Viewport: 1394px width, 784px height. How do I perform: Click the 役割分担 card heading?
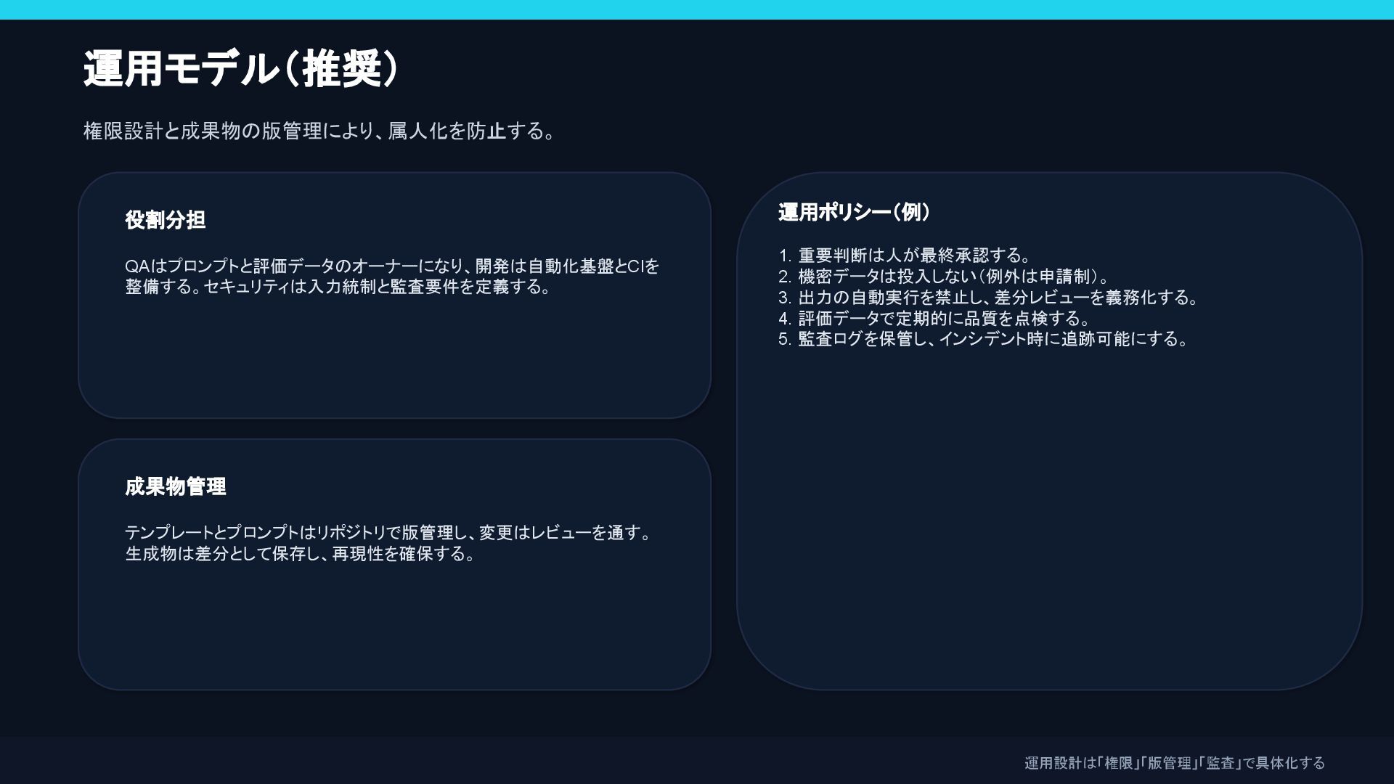click(x=166, y=220)
